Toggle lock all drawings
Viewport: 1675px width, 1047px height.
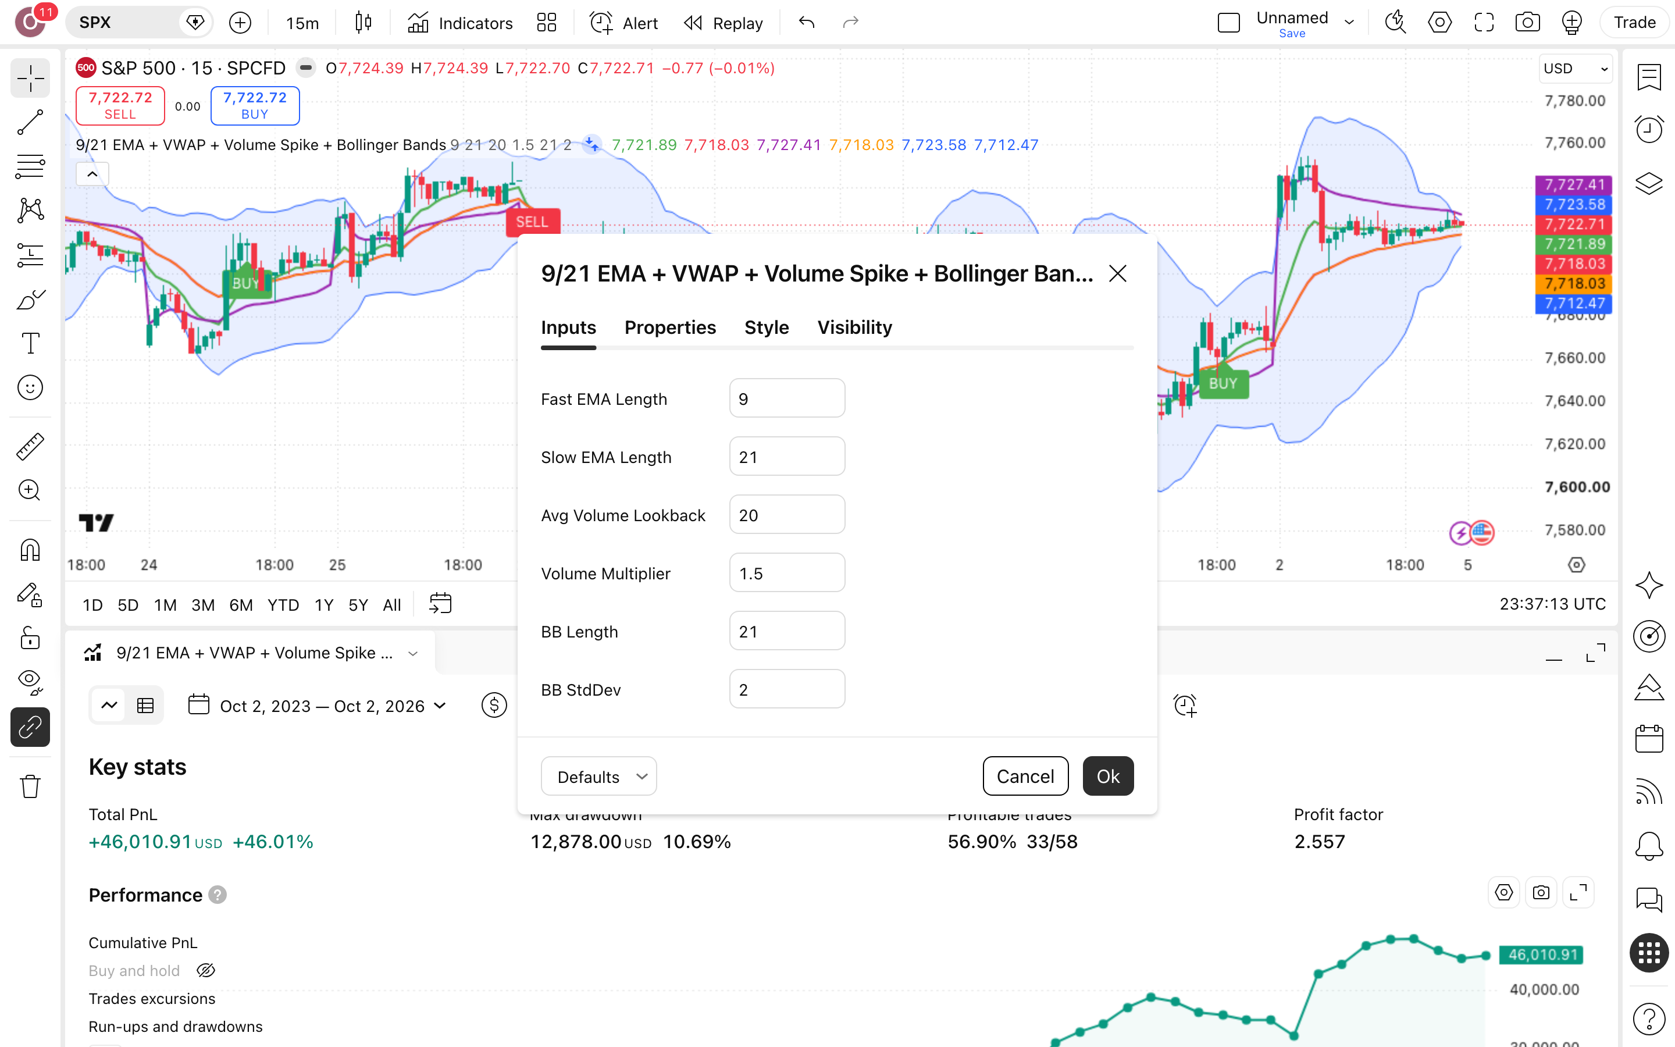[30, 638]
